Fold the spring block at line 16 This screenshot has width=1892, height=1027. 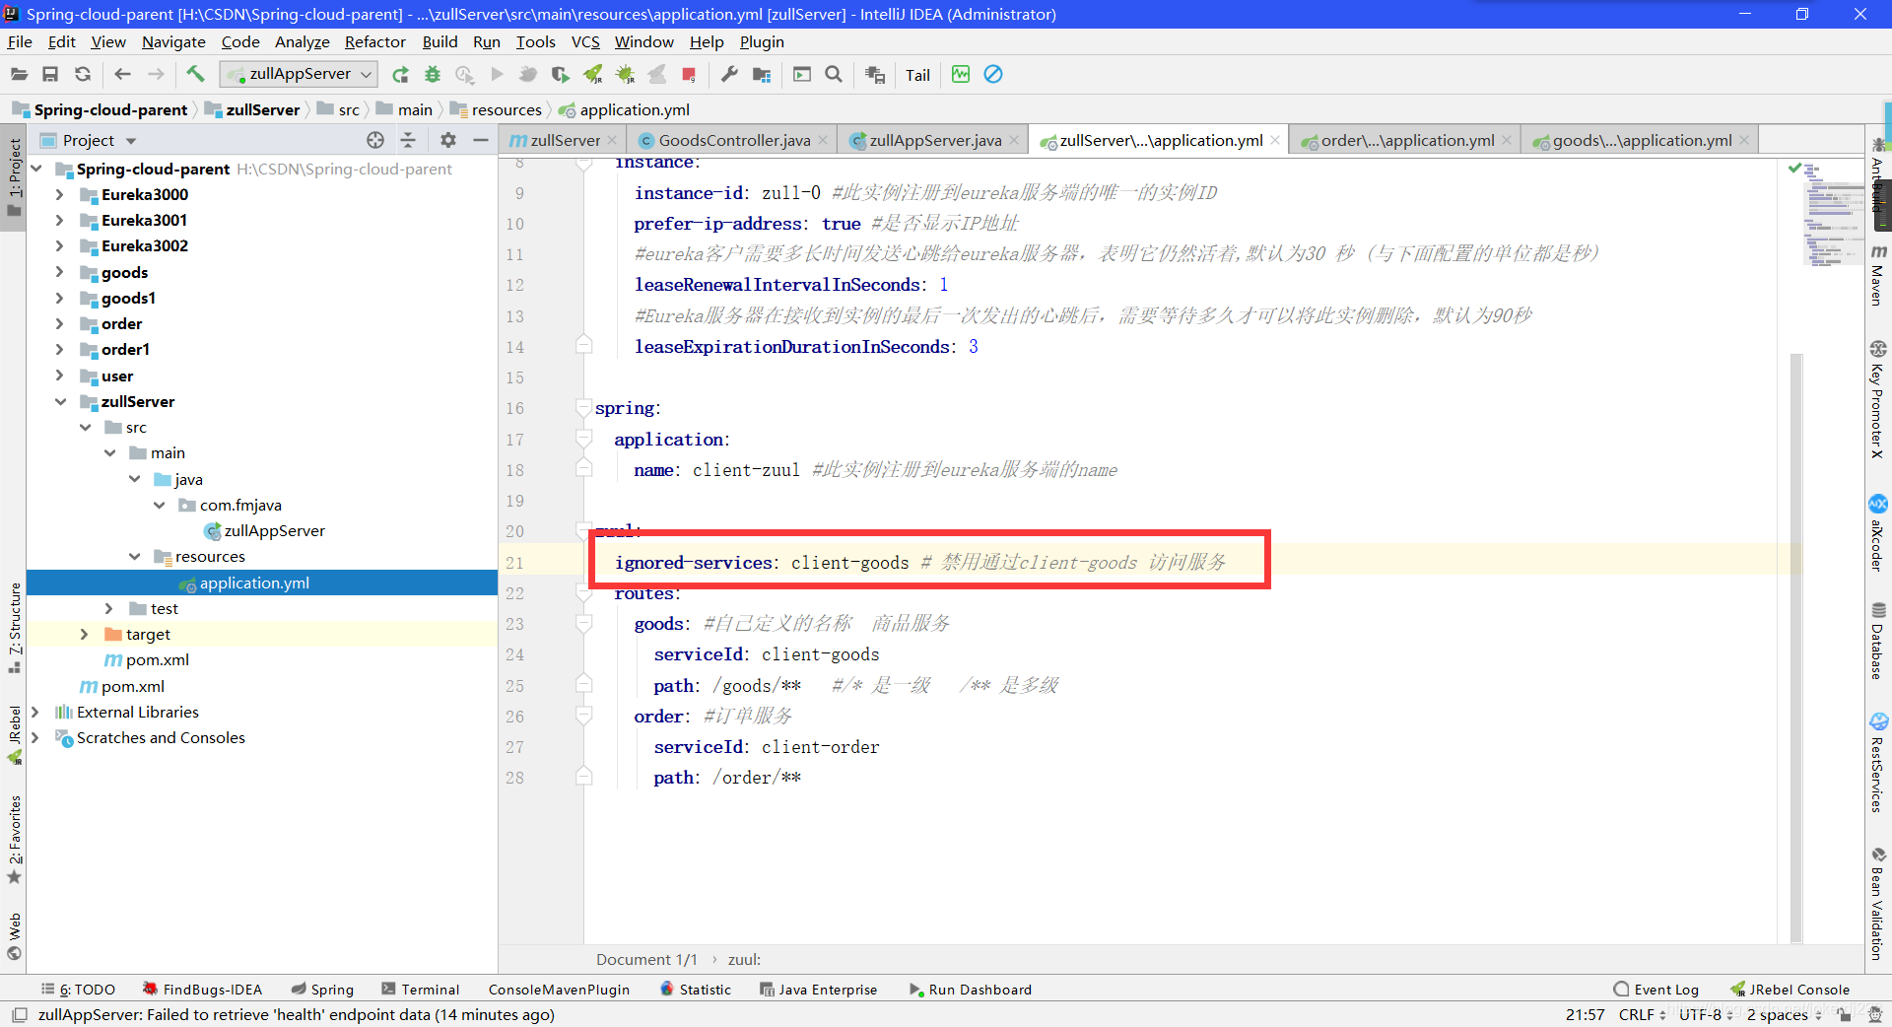(x=583, y=408)
